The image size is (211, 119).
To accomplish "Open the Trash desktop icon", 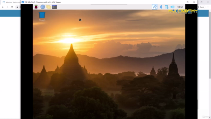I will pyautogui.click(x=42, y=17).
